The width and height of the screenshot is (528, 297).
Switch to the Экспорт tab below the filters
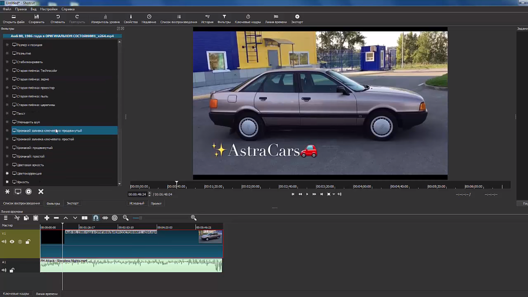[73, 203]
